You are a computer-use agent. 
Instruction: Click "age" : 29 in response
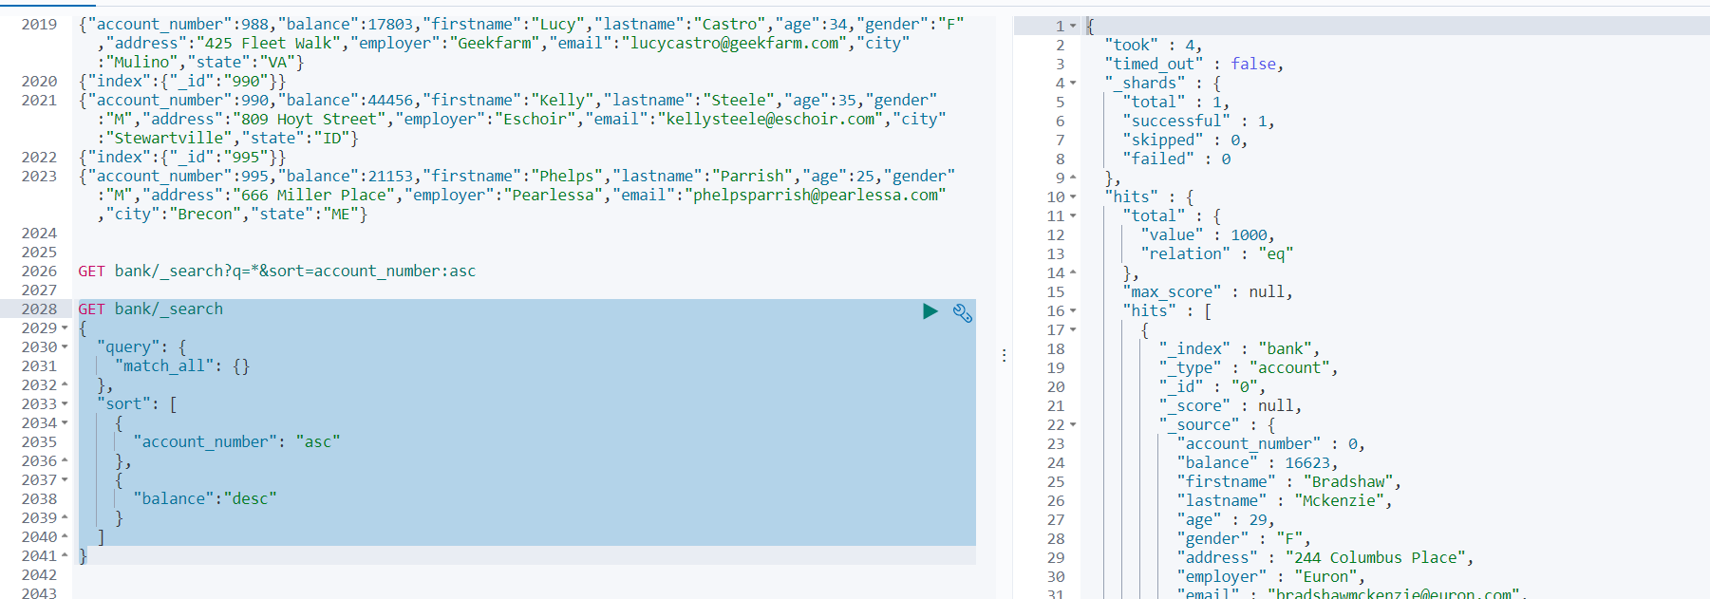[1226, 520]
